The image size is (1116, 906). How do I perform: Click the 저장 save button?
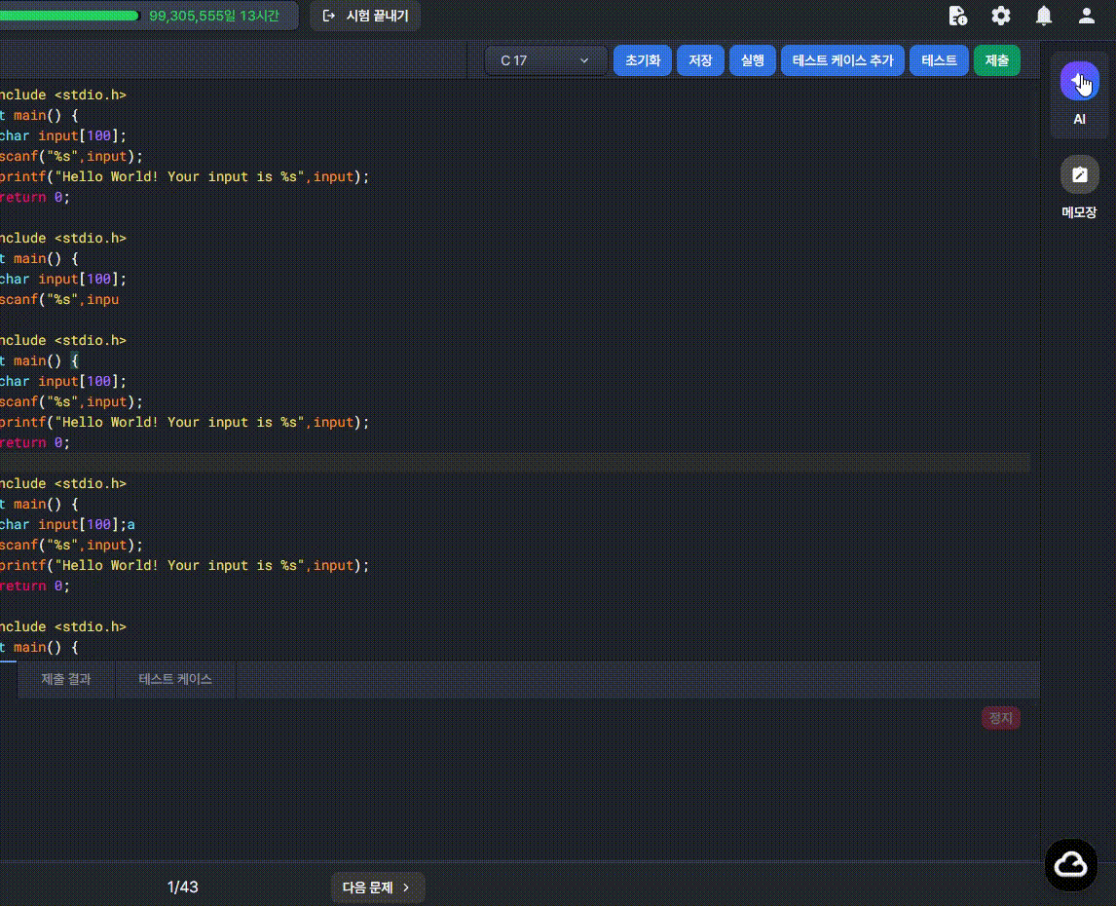(700, 60)
